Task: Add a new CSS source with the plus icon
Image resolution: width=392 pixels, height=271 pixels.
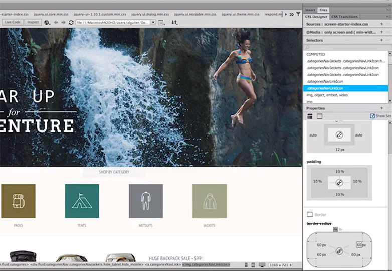Action: 382,24
